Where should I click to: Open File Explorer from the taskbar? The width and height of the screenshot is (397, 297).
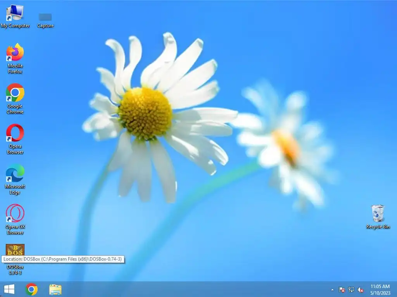(55, 289)
